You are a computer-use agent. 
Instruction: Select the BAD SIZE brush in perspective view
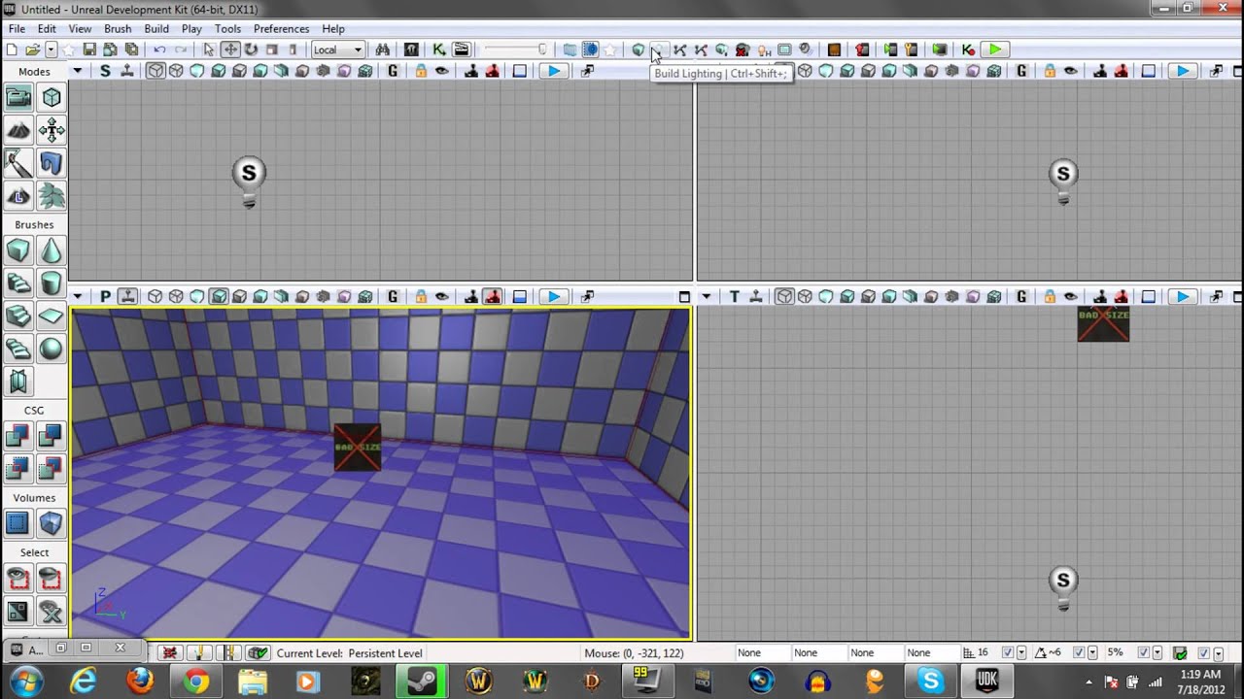coord(358,448)
